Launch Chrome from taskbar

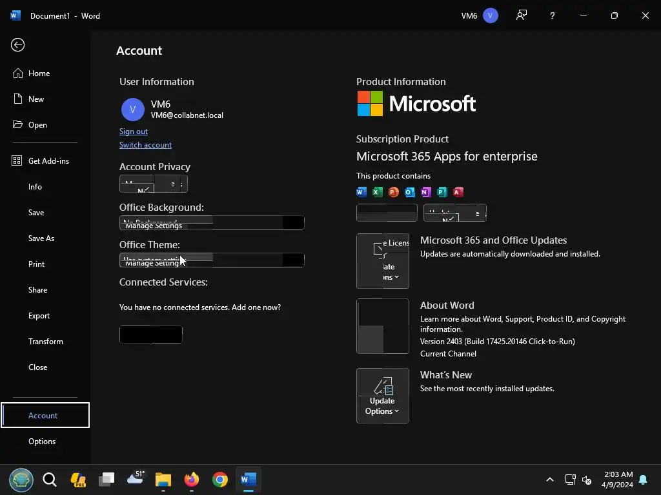(x=220, y=480)
